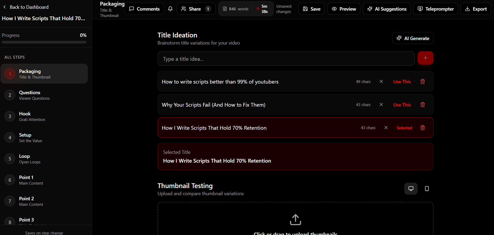
Task: Click the thumbnail upload drop zone
Action: tap(295, 219)
